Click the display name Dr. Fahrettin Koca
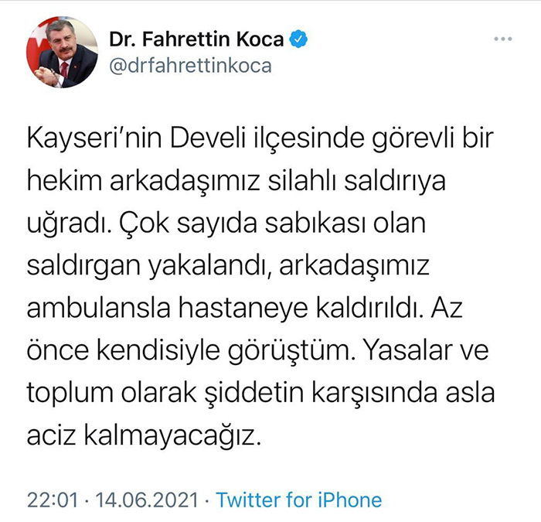 click(196, 39)
